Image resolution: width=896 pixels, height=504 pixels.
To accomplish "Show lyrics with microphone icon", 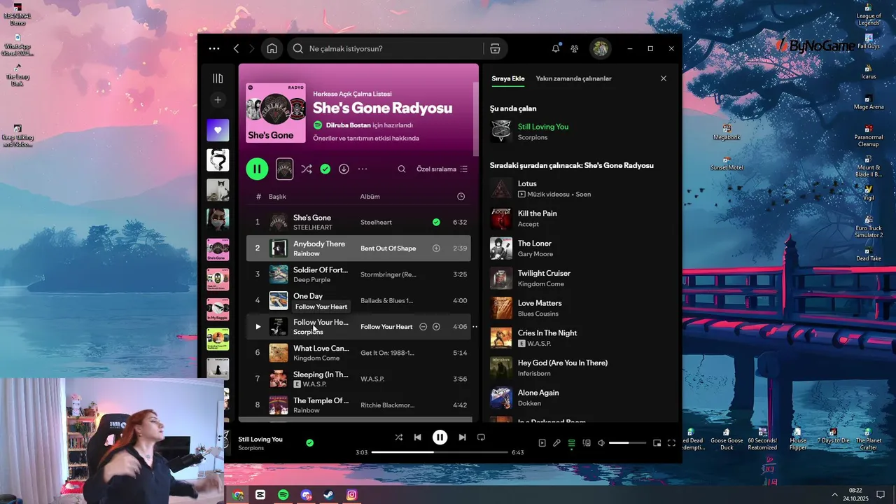I will (556, 443).
